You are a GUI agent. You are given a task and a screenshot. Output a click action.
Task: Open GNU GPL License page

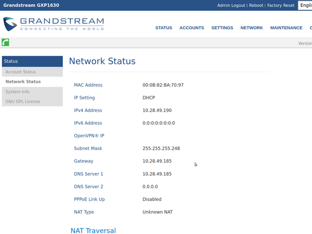[32, 101]
